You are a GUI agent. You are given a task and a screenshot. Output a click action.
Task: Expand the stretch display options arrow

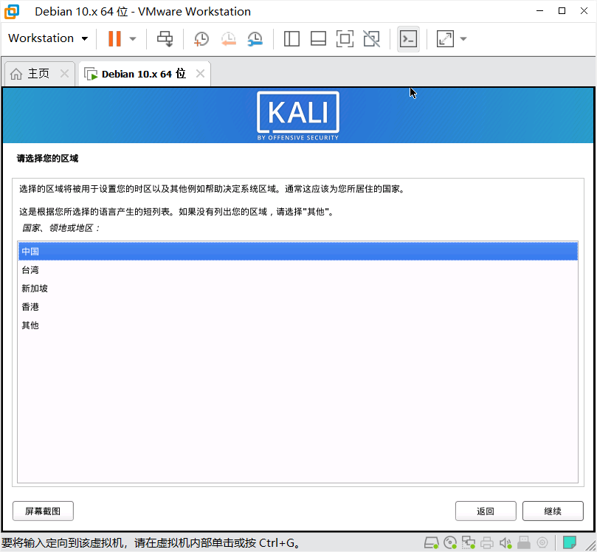tap(463, 38)
